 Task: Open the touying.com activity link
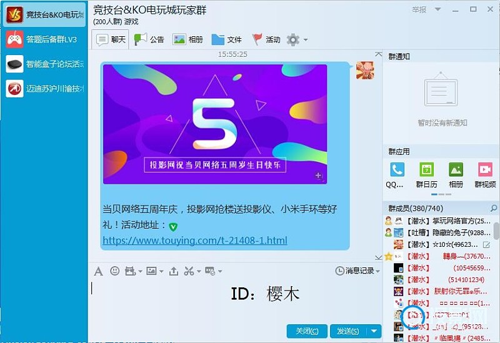pyautogui.click(x=194, y=241)
